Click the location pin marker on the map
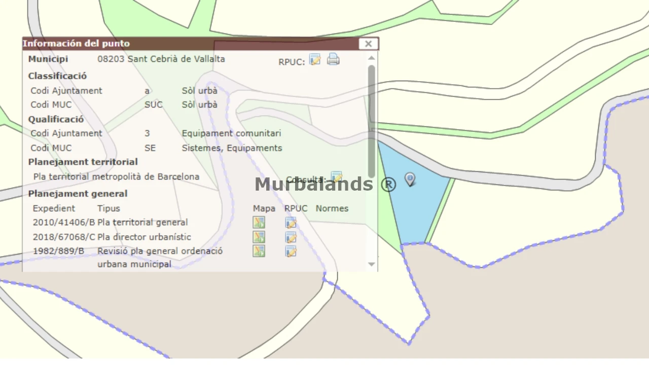This screenshot has width=649, height=365. pos(410,178)
